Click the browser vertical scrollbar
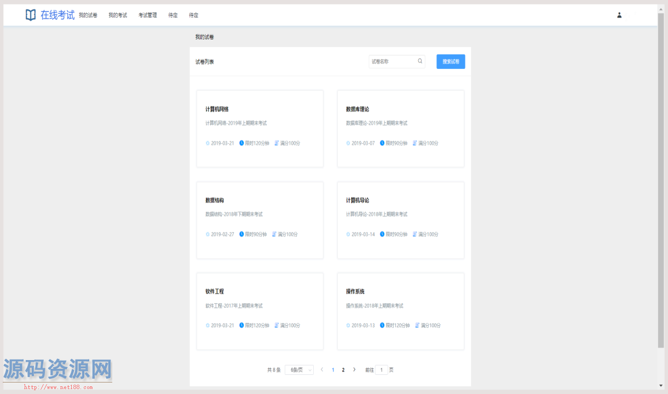Viewport: 668px width, 394px height. pyautogui.click(x=661, y=181)
